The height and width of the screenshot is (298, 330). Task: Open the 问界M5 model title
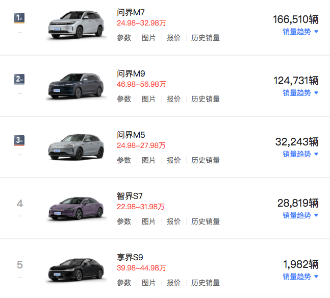pos(131,135)
